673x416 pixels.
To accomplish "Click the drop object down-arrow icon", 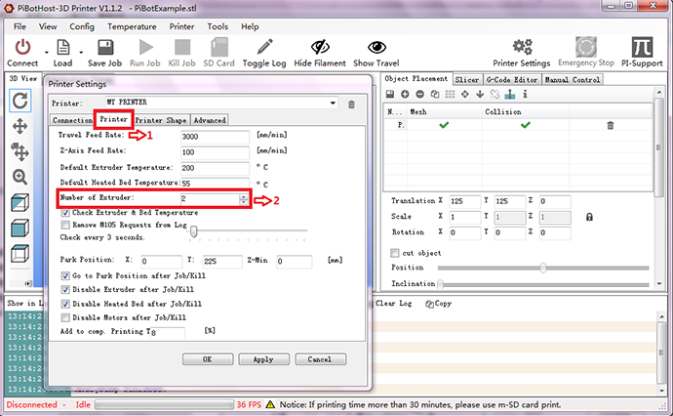I will [x=480, y=94].
